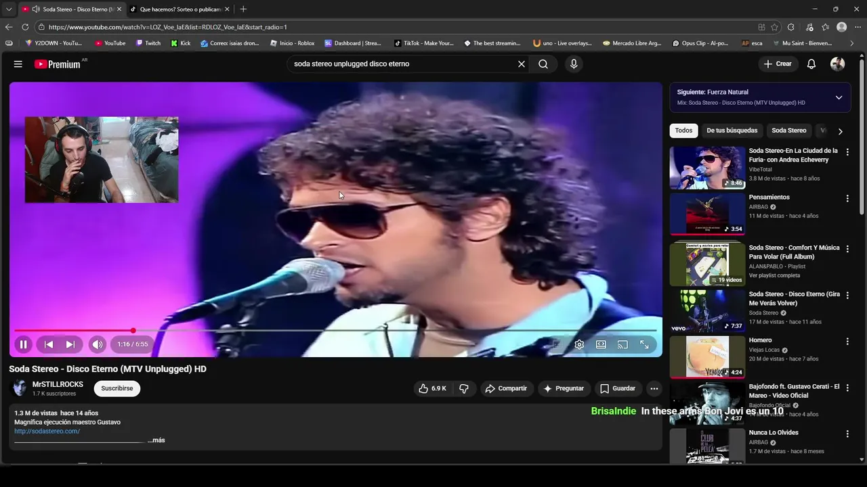Select the De tus búsquedas chip
The height and width of the screenshot is (487, 867).
pos(732,131)
